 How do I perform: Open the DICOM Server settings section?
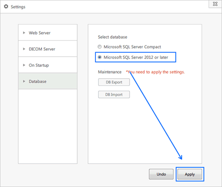48,49
